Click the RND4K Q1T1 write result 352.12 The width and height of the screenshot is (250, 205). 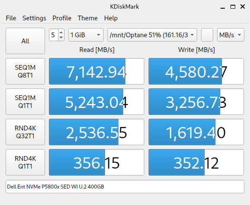196,162
